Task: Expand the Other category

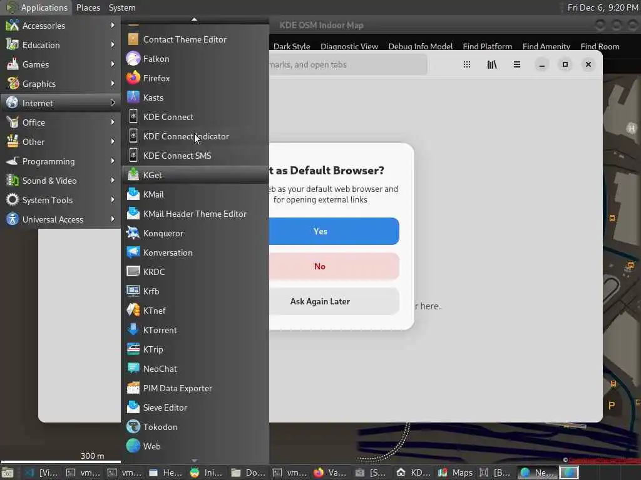Action: (61, 142)
